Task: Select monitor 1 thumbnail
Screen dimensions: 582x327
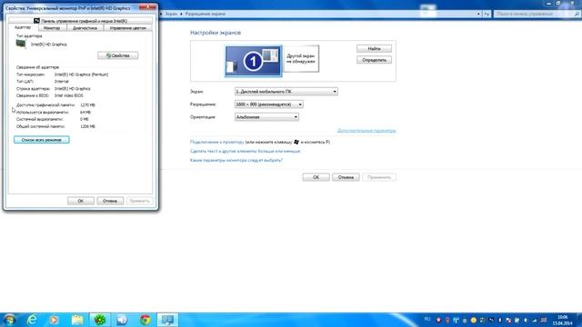Action: pos(254,61)
